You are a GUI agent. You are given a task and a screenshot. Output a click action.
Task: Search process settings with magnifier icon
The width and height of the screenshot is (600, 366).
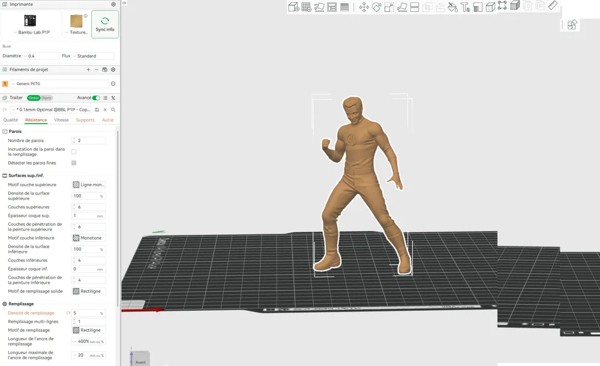click(113, 110)
